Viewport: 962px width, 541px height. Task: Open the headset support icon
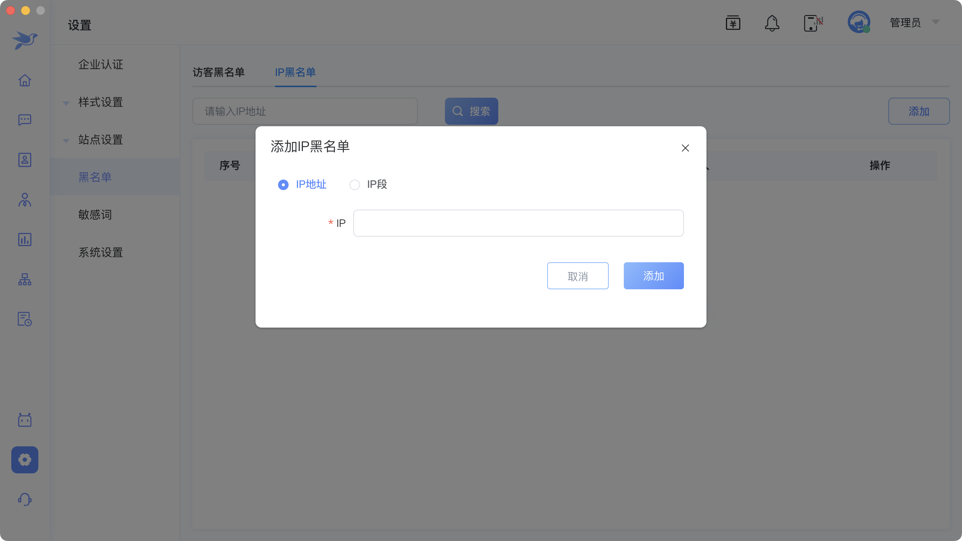(25, 499)
